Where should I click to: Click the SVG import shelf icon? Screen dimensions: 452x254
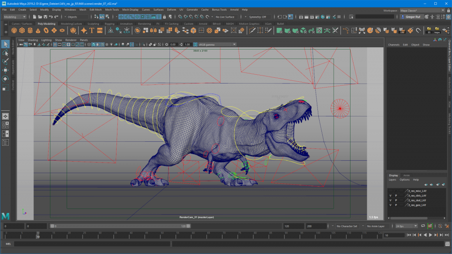click(x=100, y=30)
